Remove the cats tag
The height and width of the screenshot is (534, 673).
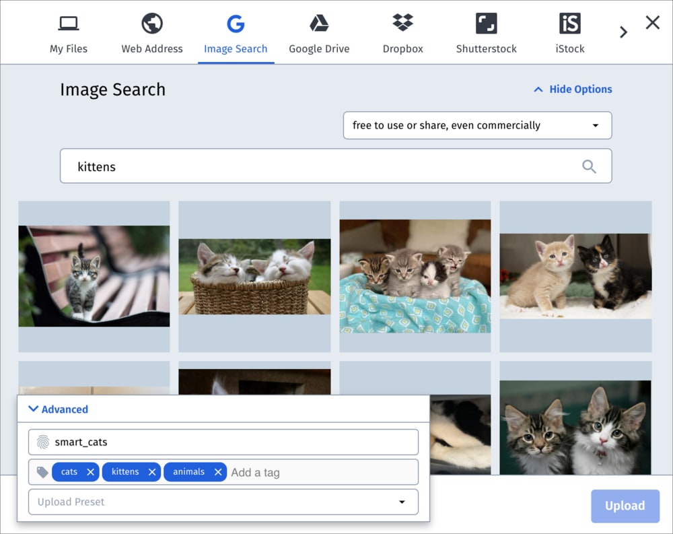91,472
